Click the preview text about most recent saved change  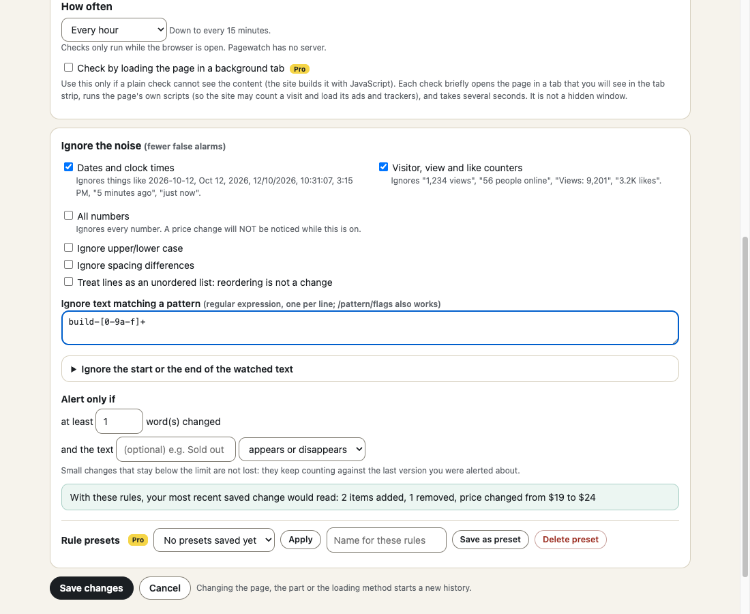(333, 497)
